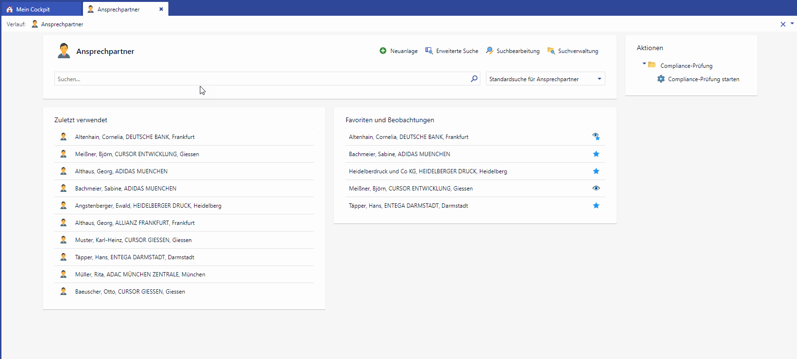Screen dimensions: 797x359
Task: Open Althaus, Georg, ALLIANZ FRANKFURT entry
Action: [135, 223]
